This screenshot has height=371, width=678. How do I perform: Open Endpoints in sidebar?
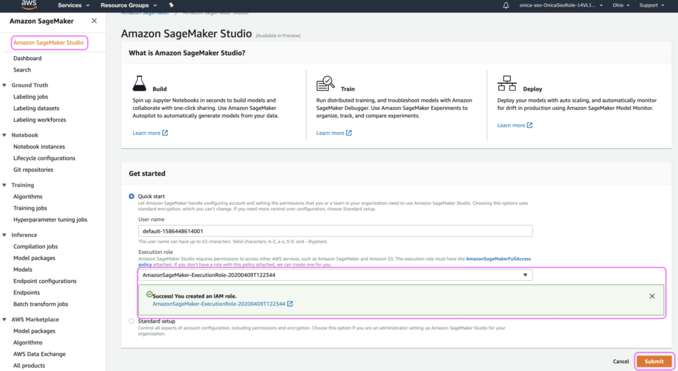click(26, 292)
